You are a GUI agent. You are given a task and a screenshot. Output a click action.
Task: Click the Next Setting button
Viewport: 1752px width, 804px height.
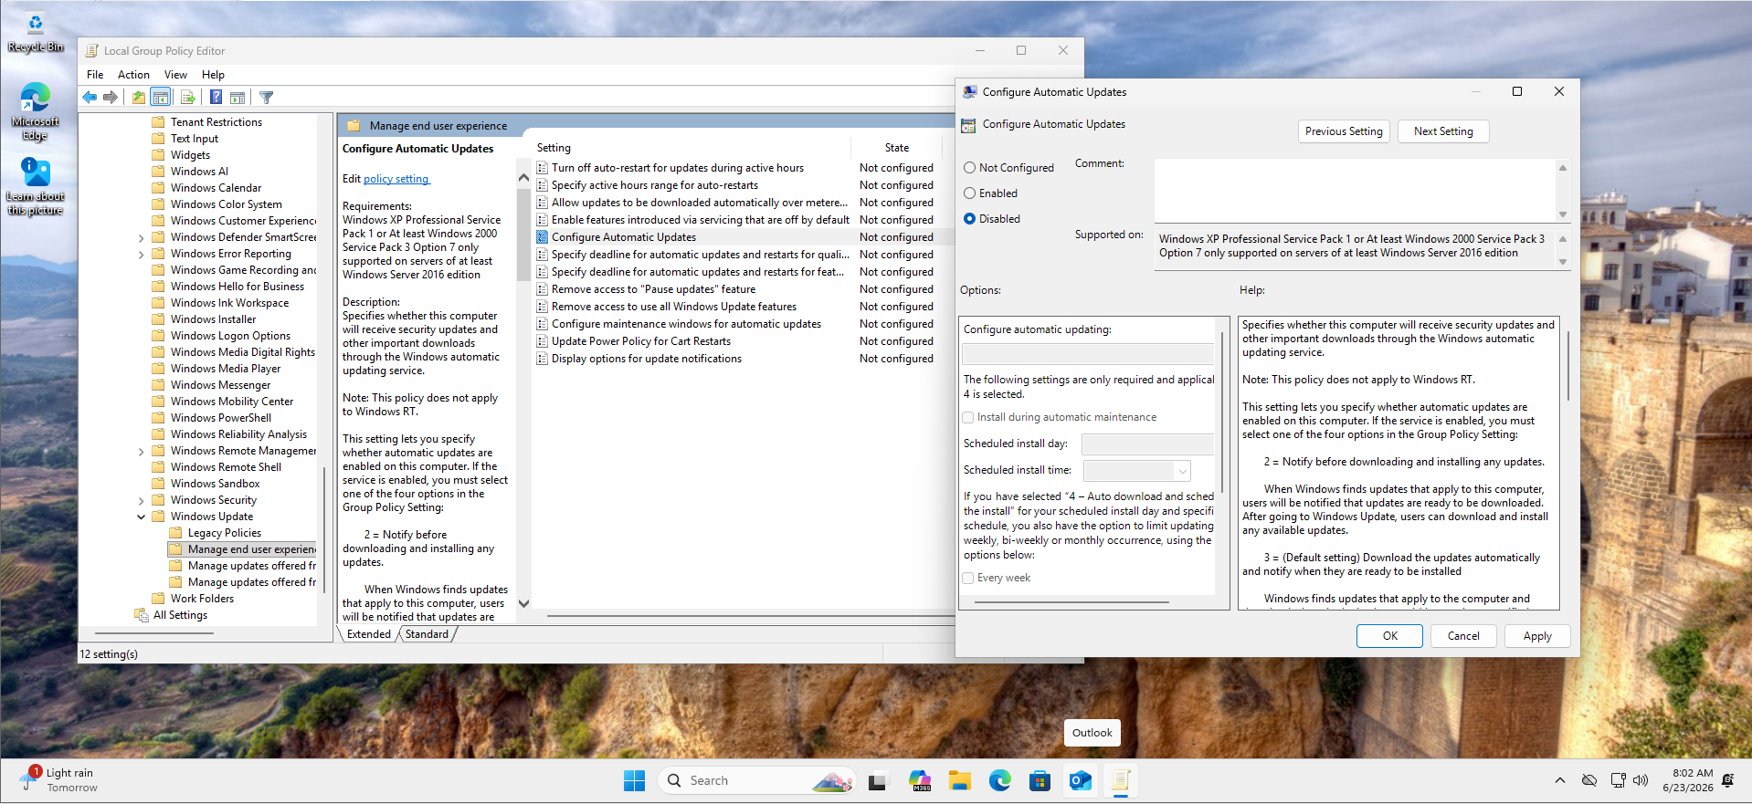[x=1443, y=131]
